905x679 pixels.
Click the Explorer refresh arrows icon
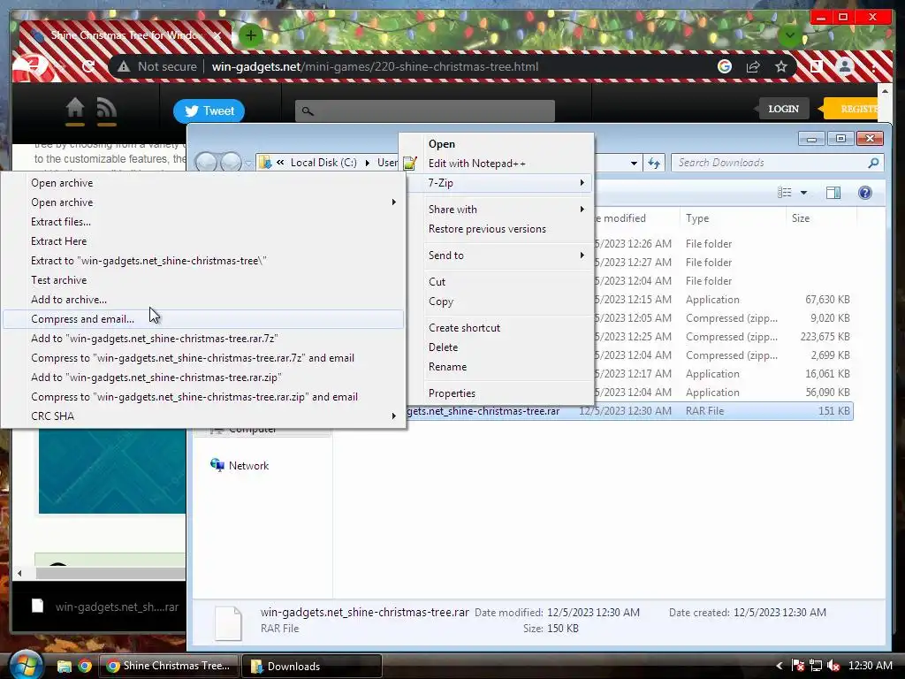click(x=653, y=163)
